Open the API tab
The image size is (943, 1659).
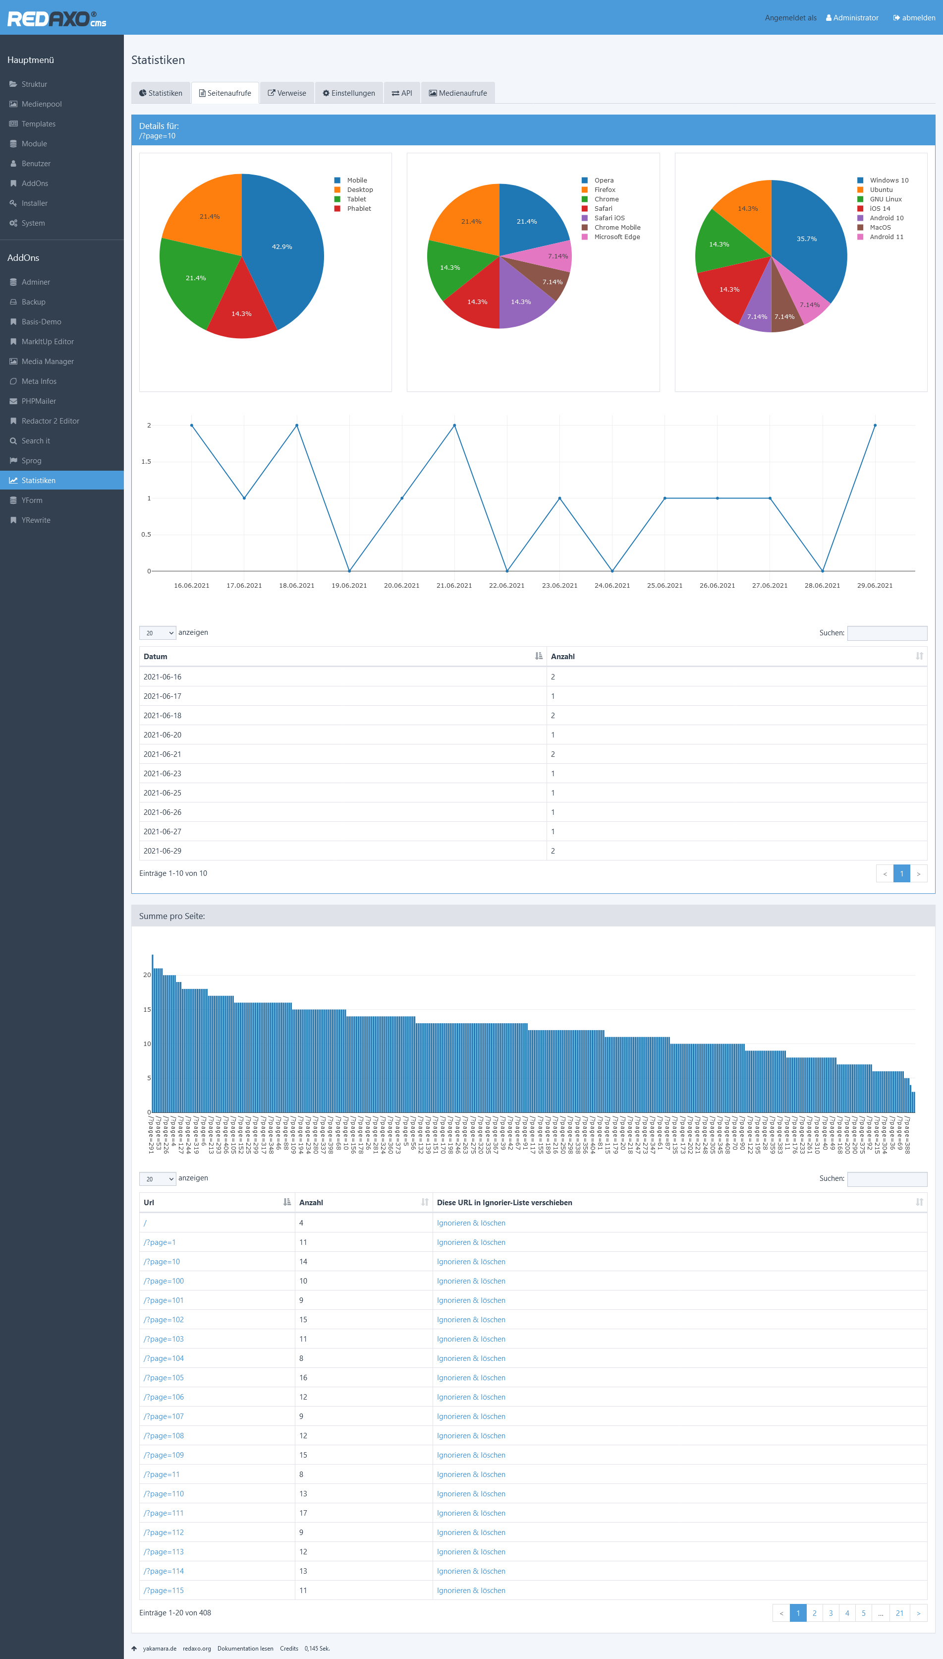click(401, 93)
